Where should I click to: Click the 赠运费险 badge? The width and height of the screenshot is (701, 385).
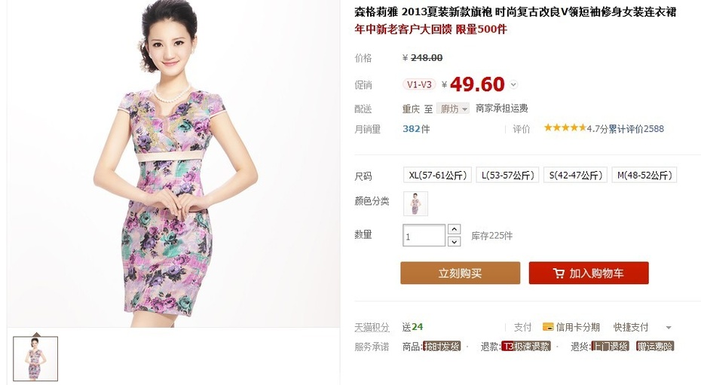pyautogui.click(x=655, y=346)
